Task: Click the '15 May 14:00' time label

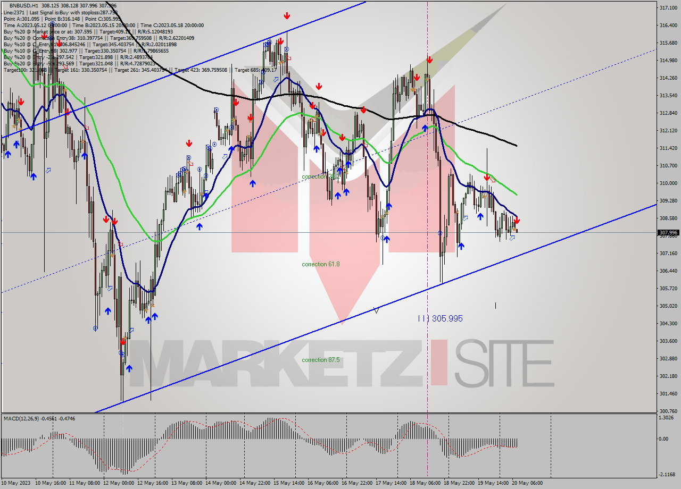Action: click(288, 483)
